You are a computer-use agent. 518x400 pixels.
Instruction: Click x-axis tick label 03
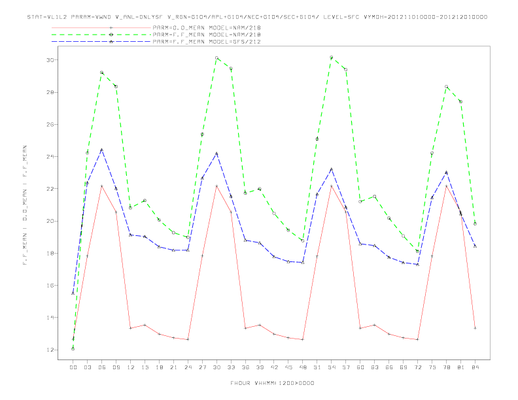pos(87,367)
